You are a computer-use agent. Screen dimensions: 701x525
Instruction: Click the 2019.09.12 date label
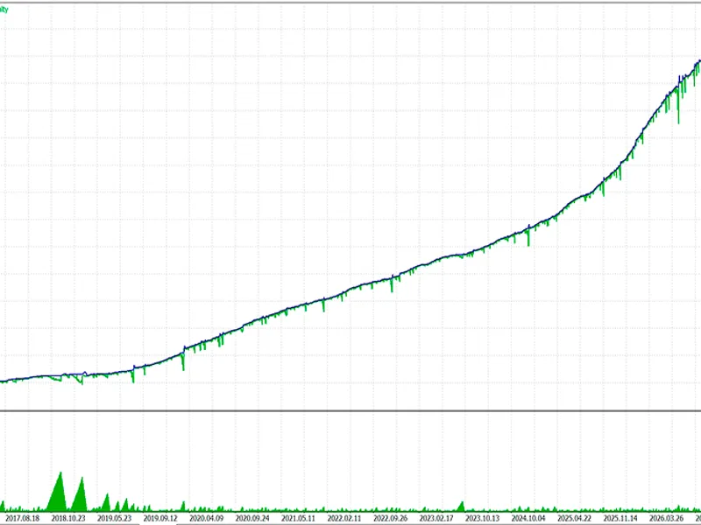tap(160, 518)
